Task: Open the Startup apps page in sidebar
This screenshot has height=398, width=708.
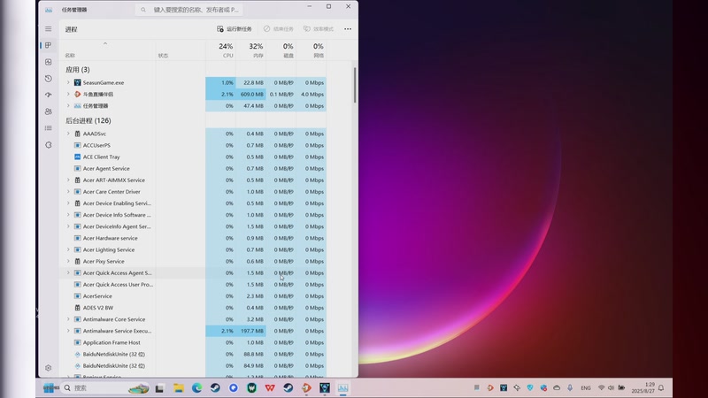Action: tap(49, 95)
